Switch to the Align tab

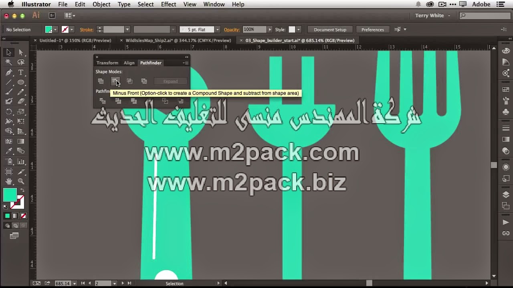(129, 63)
